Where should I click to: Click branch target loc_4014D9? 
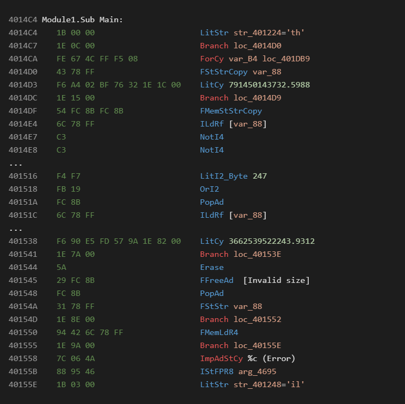259,98
